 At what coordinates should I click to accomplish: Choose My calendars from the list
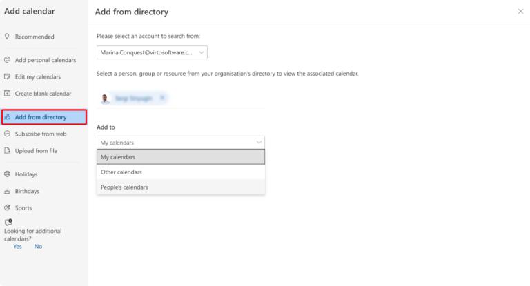[181, 157]
